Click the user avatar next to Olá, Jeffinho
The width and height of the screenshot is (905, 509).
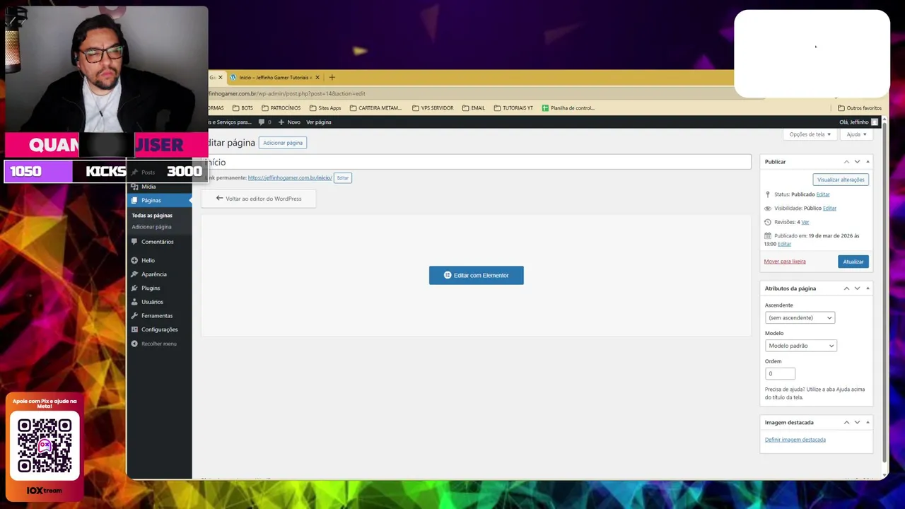tap(875, 122)
